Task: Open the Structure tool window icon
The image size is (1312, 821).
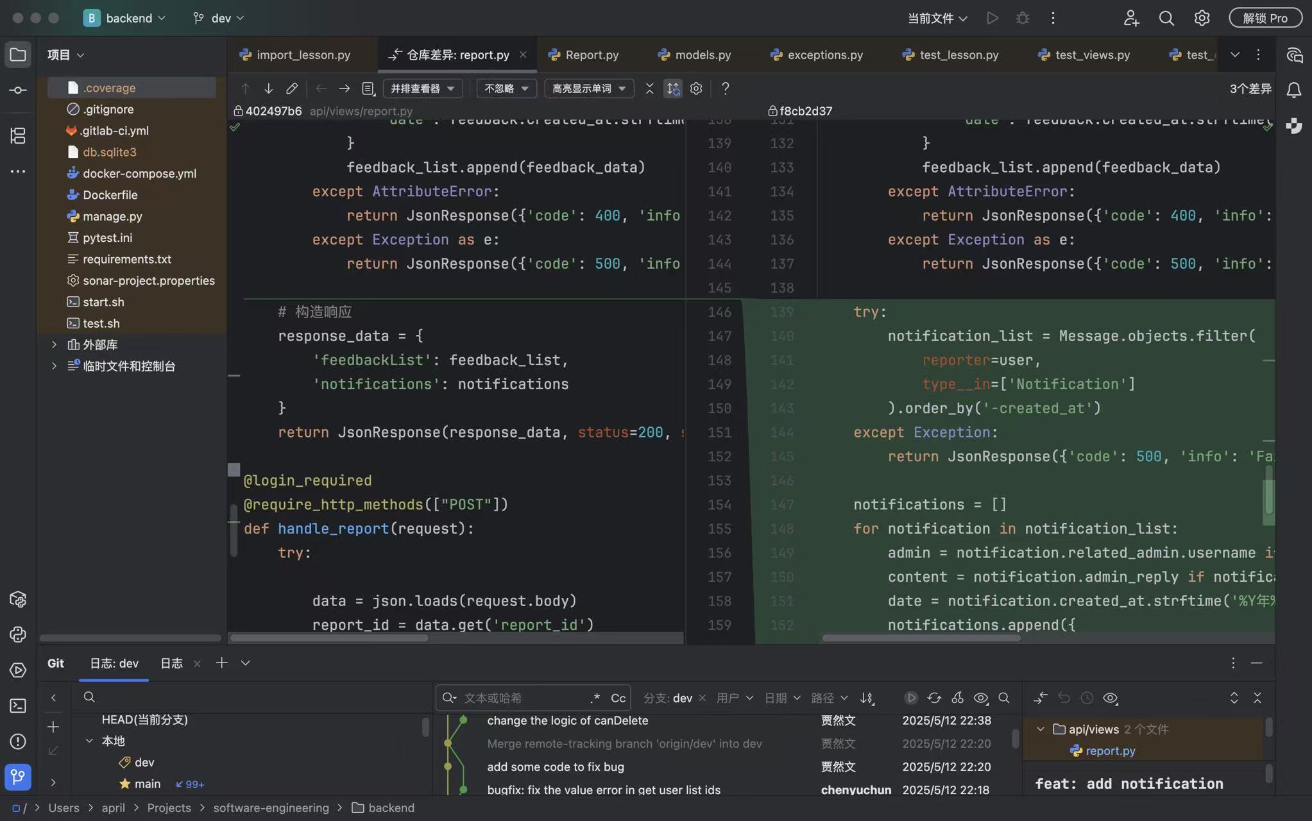Action: pyautogui.click(x=18, y=135)
